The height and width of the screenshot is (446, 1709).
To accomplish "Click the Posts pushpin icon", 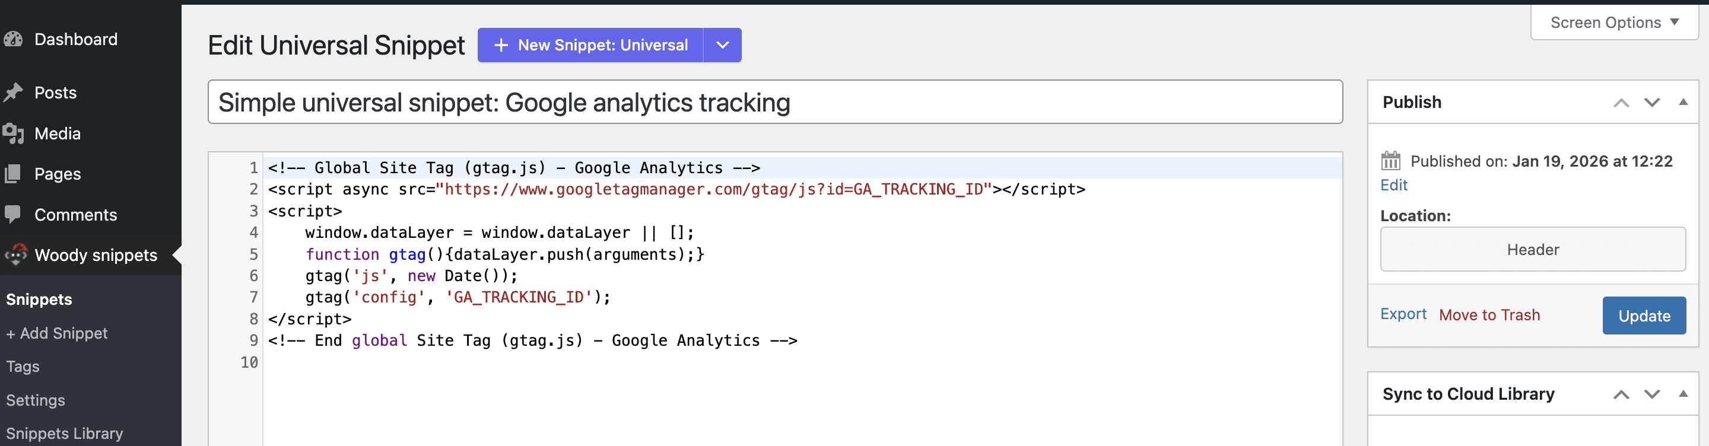I will tap(13, 93).
